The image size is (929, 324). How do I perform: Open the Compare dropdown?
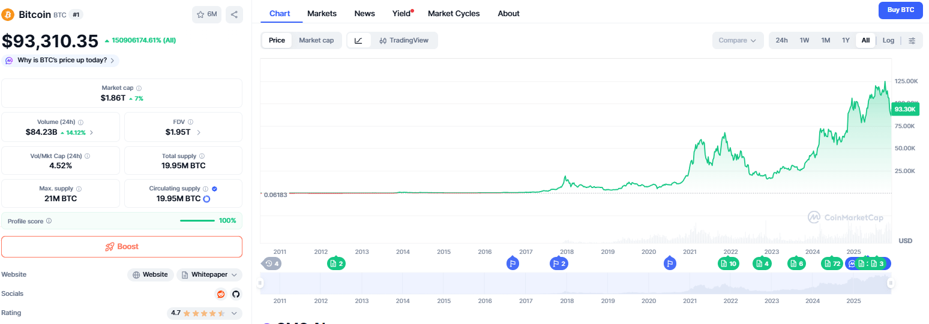click(x=738, y=40)
